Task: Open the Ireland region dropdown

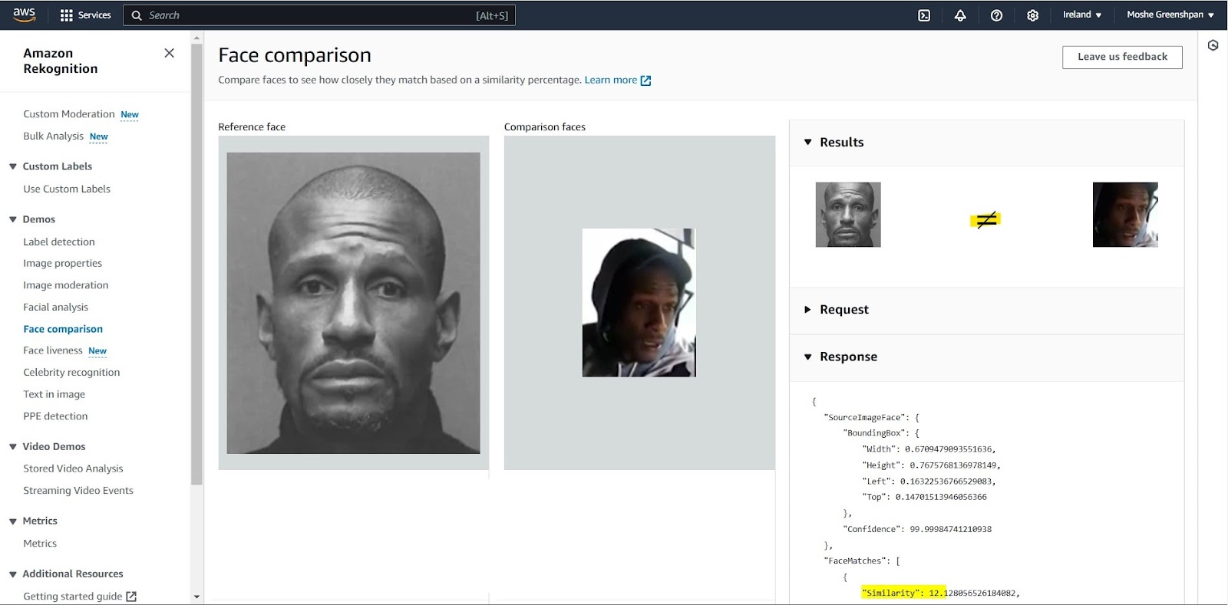Action: point(1082,15)
